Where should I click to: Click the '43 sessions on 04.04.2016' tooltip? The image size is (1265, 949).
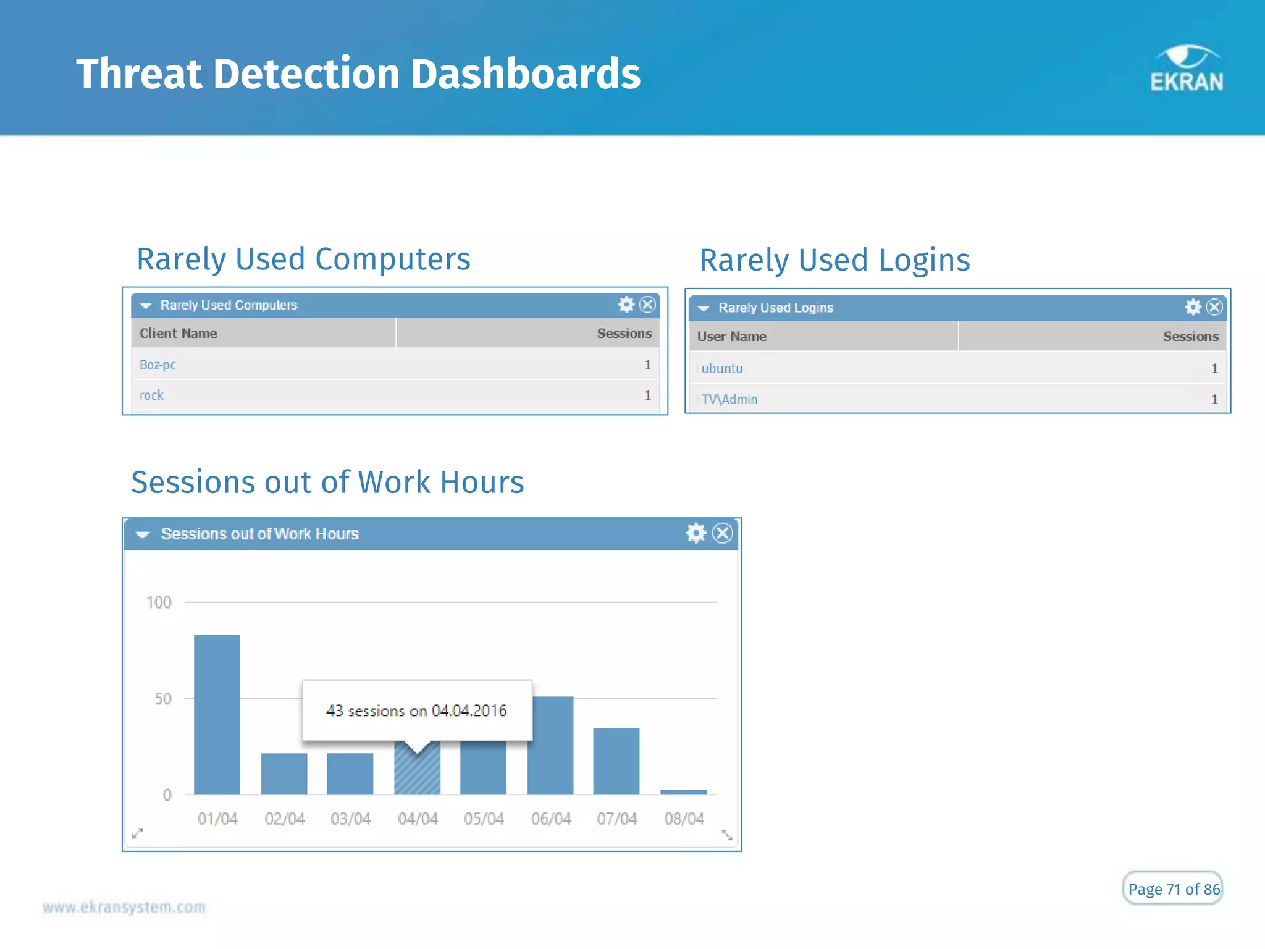pyautogui.click(x=417, y=711)
